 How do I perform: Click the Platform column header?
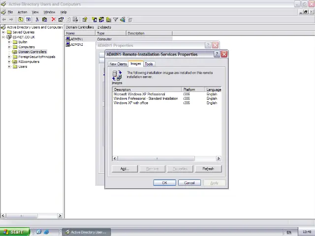point(193,89)
